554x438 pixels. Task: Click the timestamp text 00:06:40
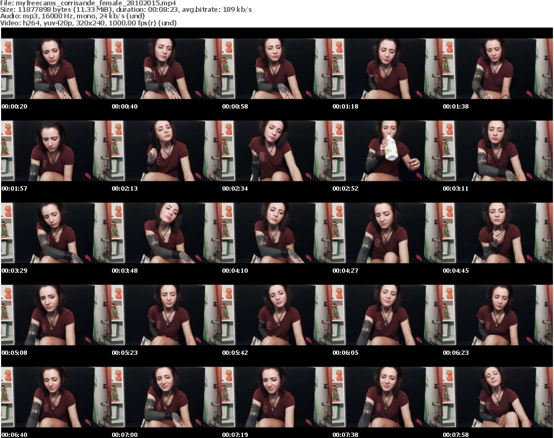click(15, 435)
